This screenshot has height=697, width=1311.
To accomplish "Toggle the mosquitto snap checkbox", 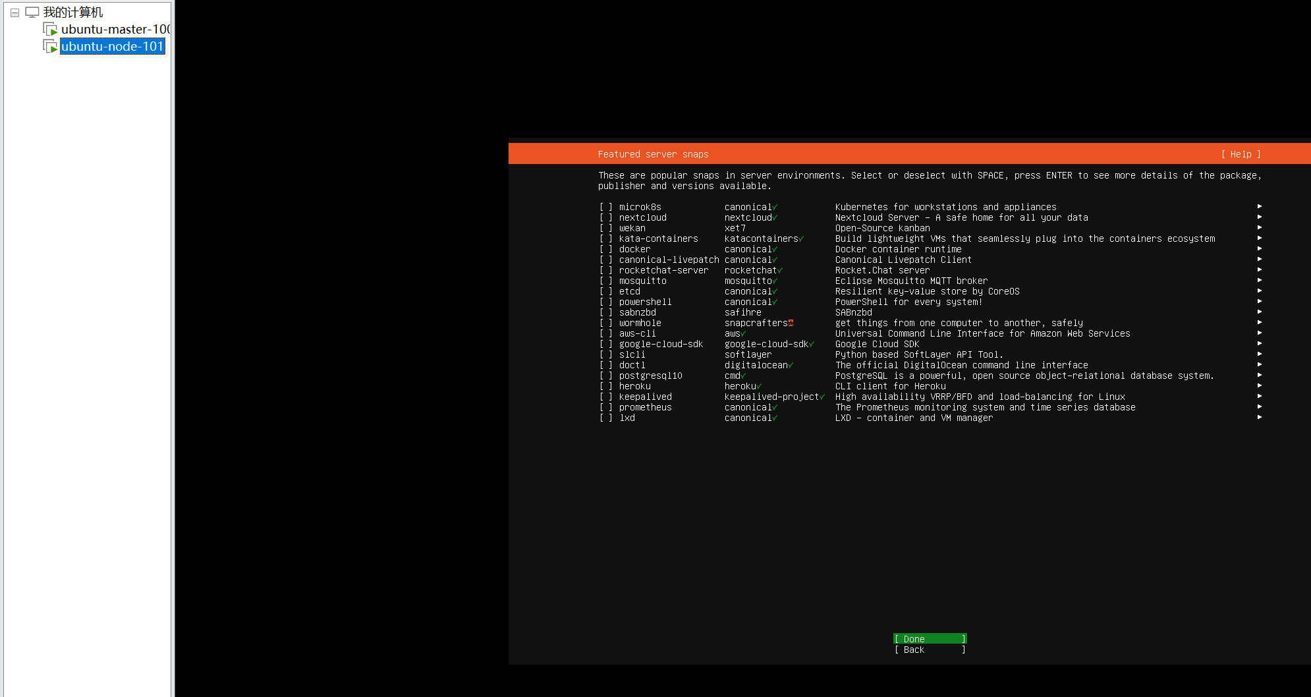I will pyautogui.click(x=606, y=281).
